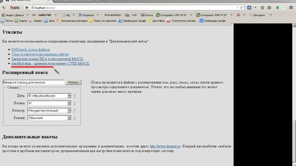Image resolution: width=296 pixels, height=166 pixels.
Task: Open the Карты bookmark
Action: (21, 21)
